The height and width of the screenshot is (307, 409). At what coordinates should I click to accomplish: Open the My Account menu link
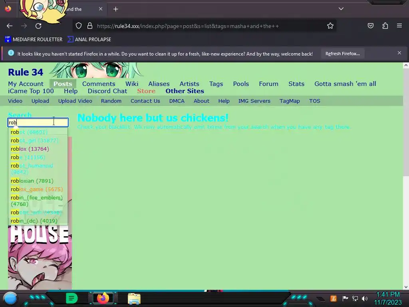(26, 84)
